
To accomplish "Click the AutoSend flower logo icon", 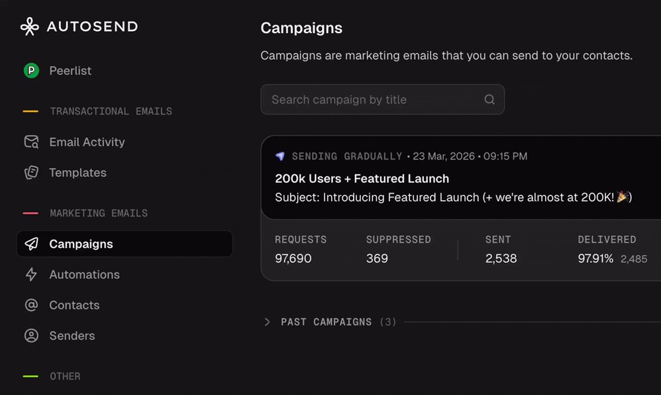I will coord(30,27).
